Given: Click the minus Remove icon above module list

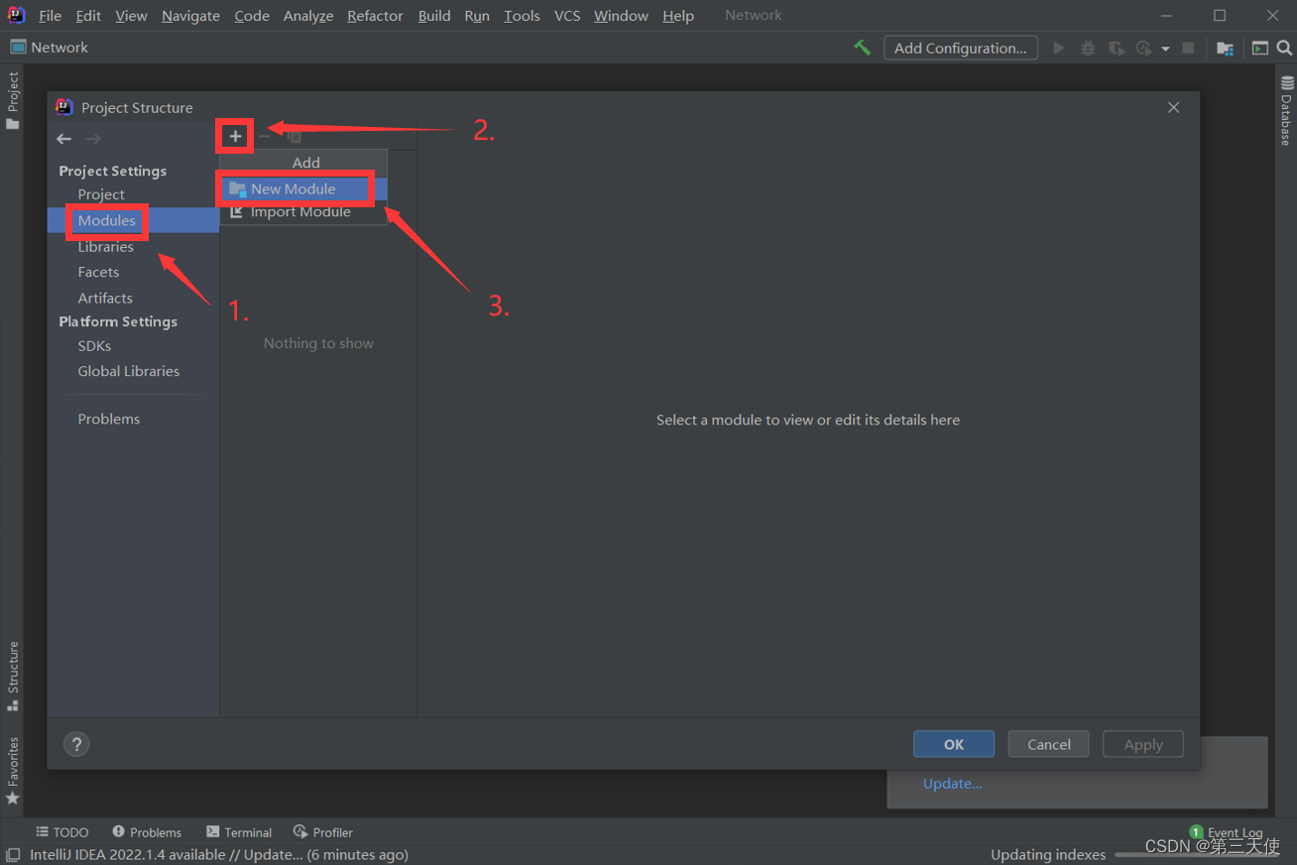Looking at the screenshot, I should (265, 136).
